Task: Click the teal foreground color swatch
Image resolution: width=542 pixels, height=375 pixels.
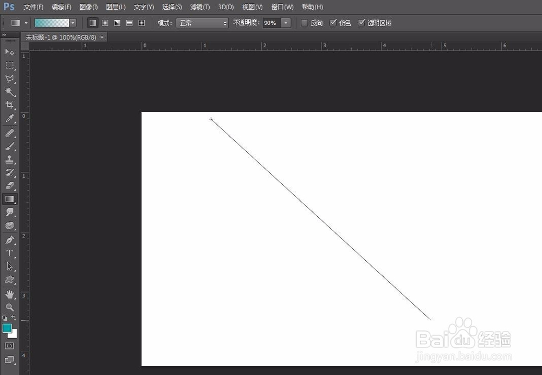Action: pyautogui.click(x=6, y=327)
